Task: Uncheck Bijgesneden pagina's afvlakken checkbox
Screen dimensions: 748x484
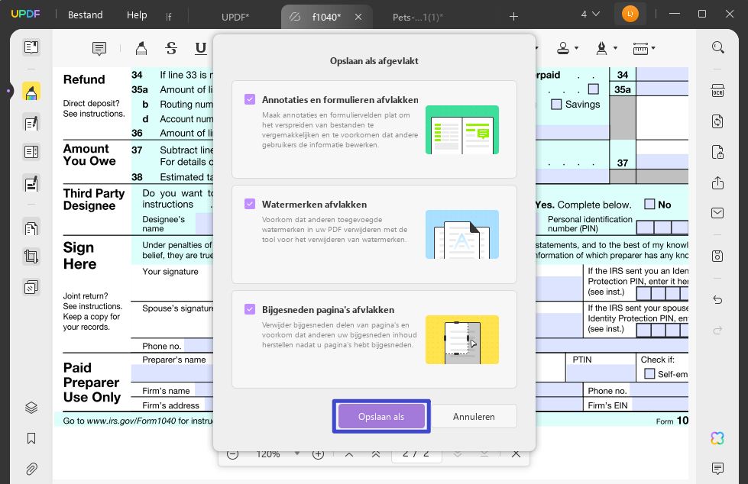Action: 250,309
